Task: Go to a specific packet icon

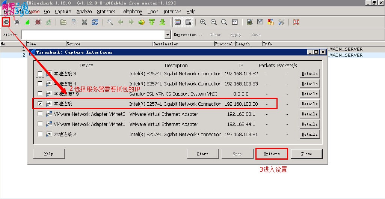Action: (142, 22)
